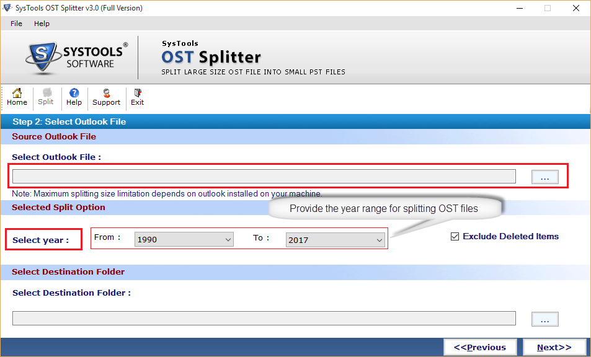Click the 'Select Outlook File :' label

coord(56,157)
